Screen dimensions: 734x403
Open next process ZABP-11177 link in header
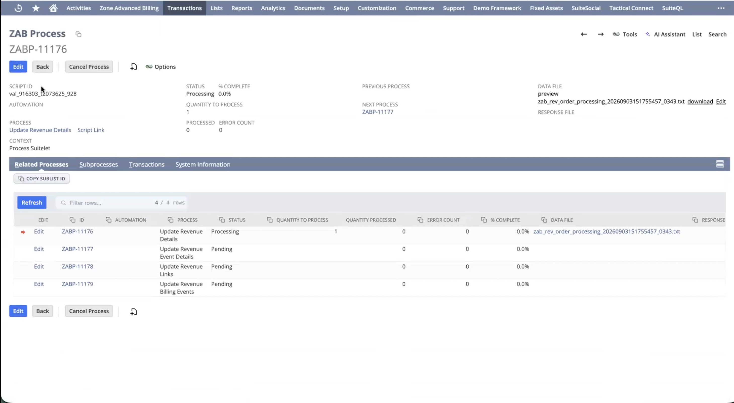pyautogui.click(x=378, y=112)
